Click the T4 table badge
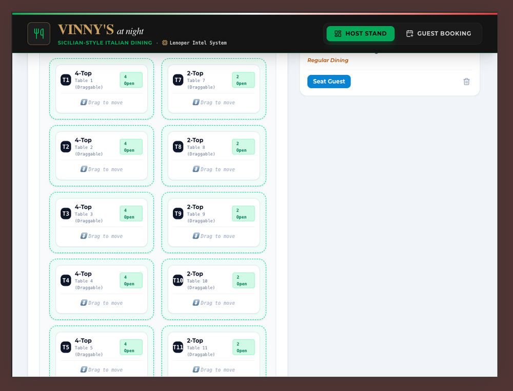The image size is (513, 391). coord(66,280)
